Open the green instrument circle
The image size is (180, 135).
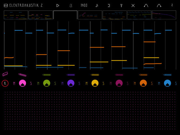coord(47,83)
